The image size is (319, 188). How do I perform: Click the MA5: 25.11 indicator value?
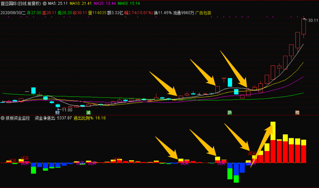tap(58, 3)
